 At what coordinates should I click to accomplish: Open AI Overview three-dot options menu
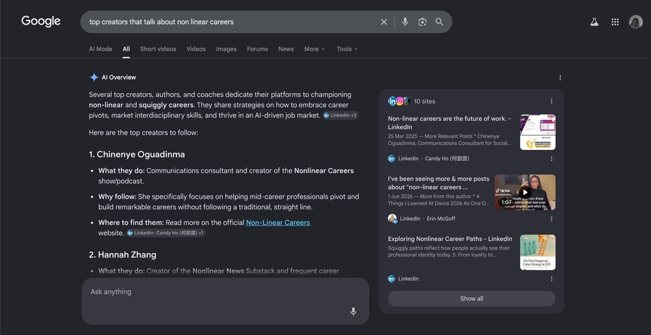tap(560, 78)
